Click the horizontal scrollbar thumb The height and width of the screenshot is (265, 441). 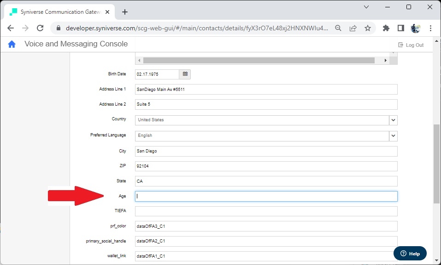[259, 60]
